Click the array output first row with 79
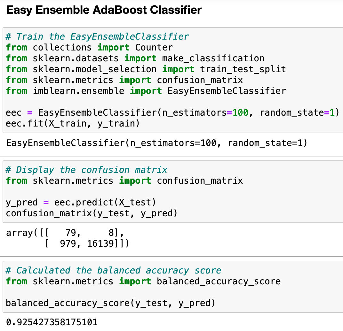This screenshot has width=343, height=331. (x=65, y=233)
